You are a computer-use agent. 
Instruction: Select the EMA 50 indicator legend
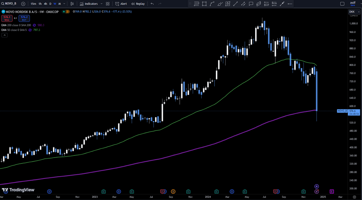point(14,30)
